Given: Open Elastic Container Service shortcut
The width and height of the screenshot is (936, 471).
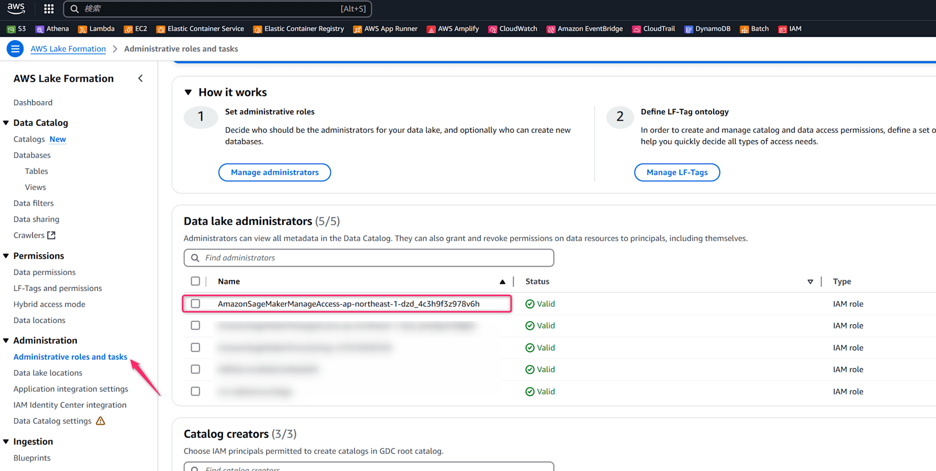Looking at the screenshot, I should tap(200, 29).
